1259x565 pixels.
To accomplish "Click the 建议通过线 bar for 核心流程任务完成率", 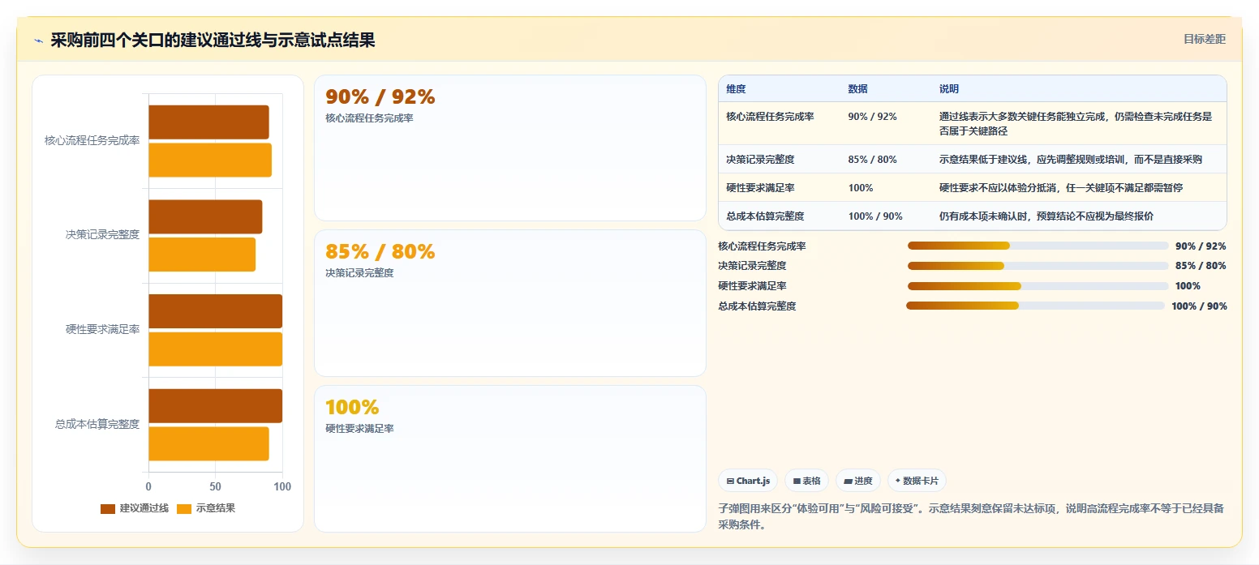I will click(208, 122).
